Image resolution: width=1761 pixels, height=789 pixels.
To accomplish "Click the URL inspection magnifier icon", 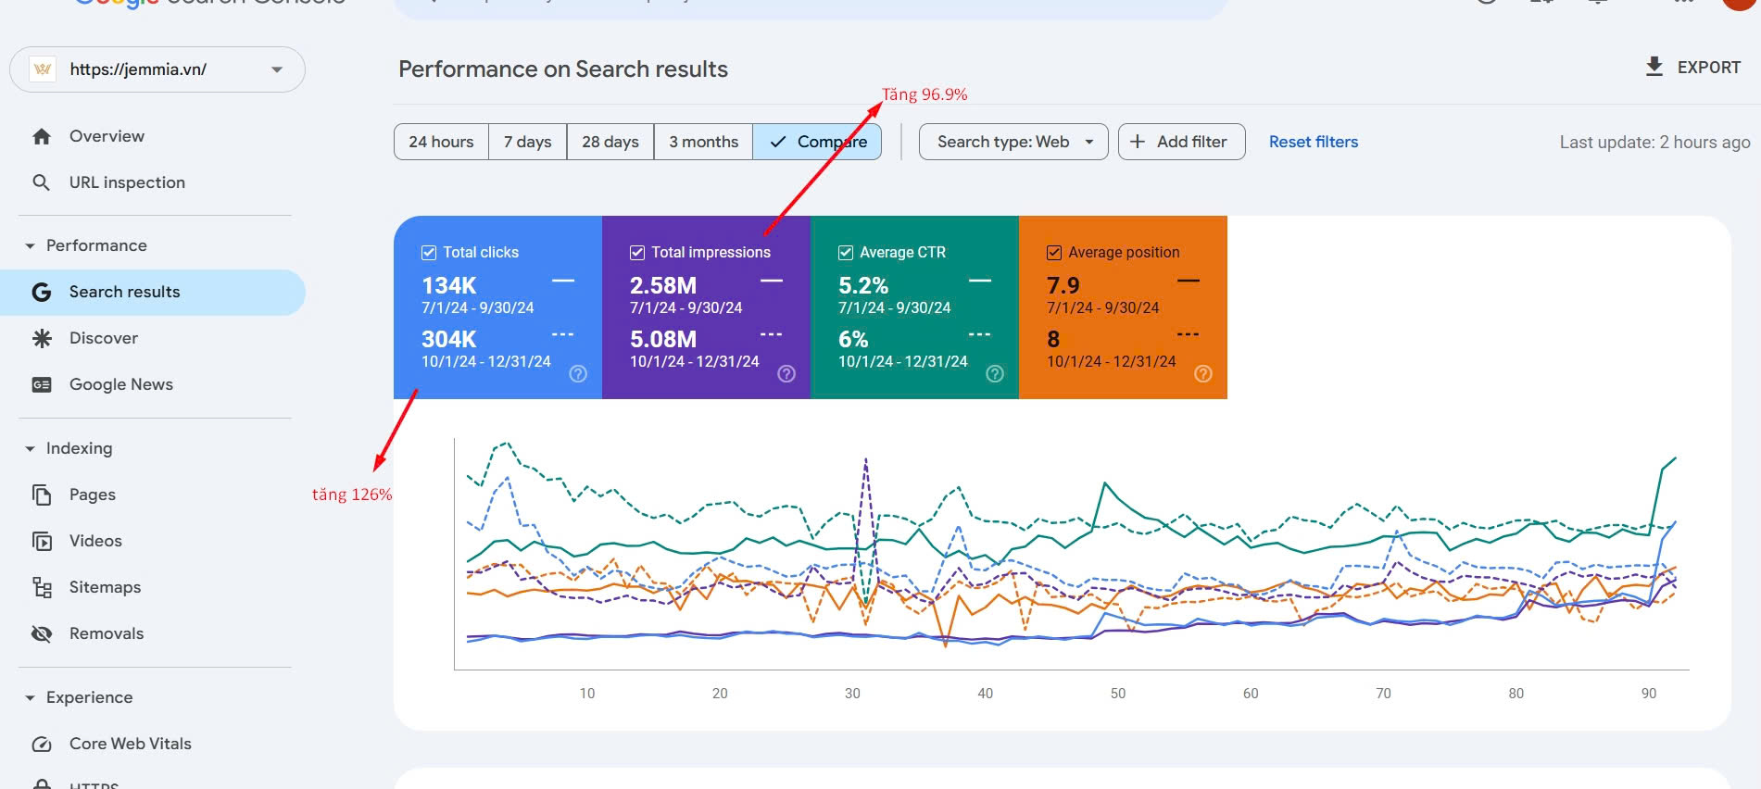I will click(42, 182).
